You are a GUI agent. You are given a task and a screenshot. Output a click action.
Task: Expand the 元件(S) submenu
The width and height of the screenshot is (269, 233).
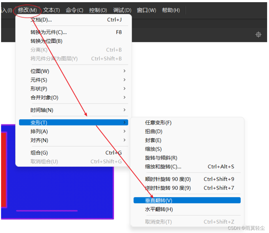tap(73, 80)
